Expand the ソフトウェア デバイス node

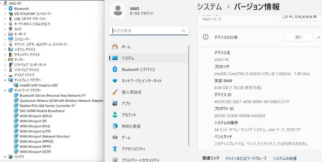(x=5, y=70)
